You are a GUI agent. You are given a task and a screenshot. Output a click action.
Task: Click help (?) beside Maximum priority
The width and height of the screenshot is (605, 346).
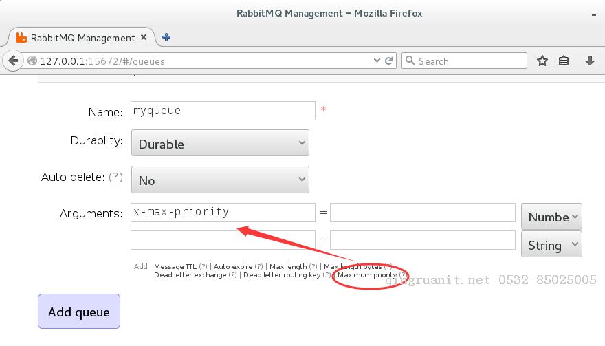(x=402, y=275)
